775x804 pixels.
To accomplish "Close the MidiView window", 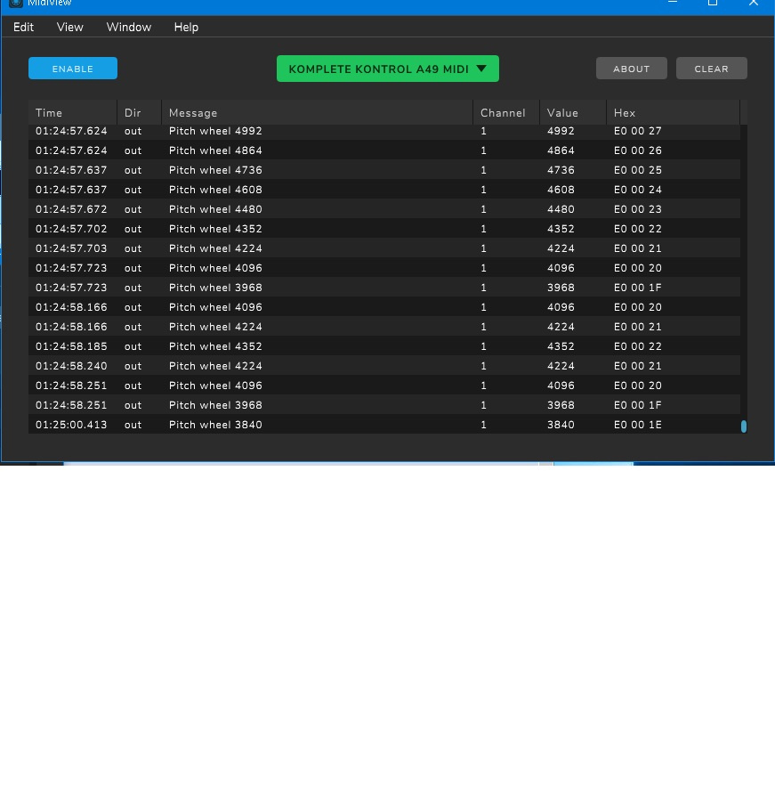I will tap(754, 3).
